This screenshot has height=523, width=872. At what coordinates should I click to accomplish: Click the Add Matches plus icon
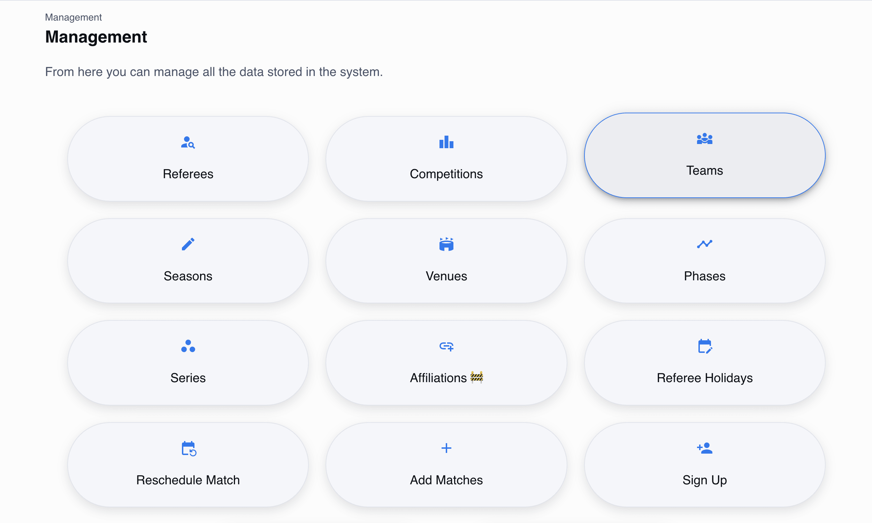click(446, 448)
